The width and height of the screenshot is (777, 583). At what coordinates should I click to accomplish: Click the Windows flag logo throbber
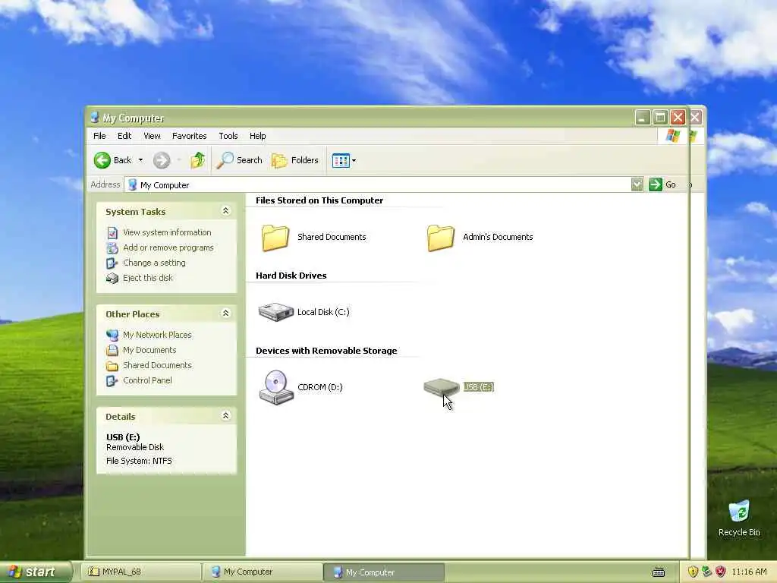[672, 135]
